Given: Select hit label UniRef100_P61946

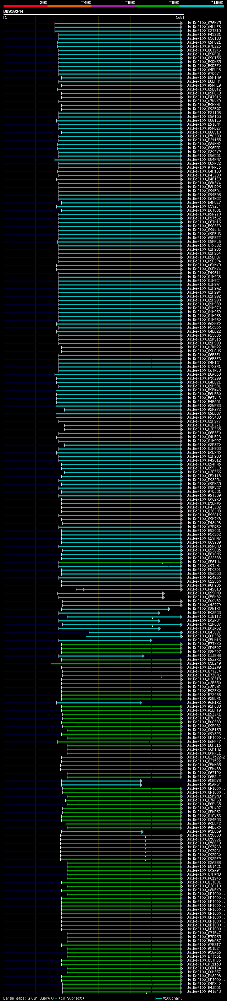Looking at the screenshot, I should coord(204,878).
